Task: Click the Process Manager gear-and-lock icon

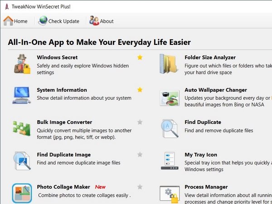Action: [x=170, y=194]
